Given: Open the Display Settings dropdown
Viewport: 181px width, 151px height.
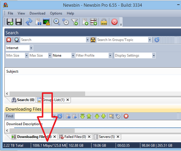Looking at the screenshot, I should [154, 56].
